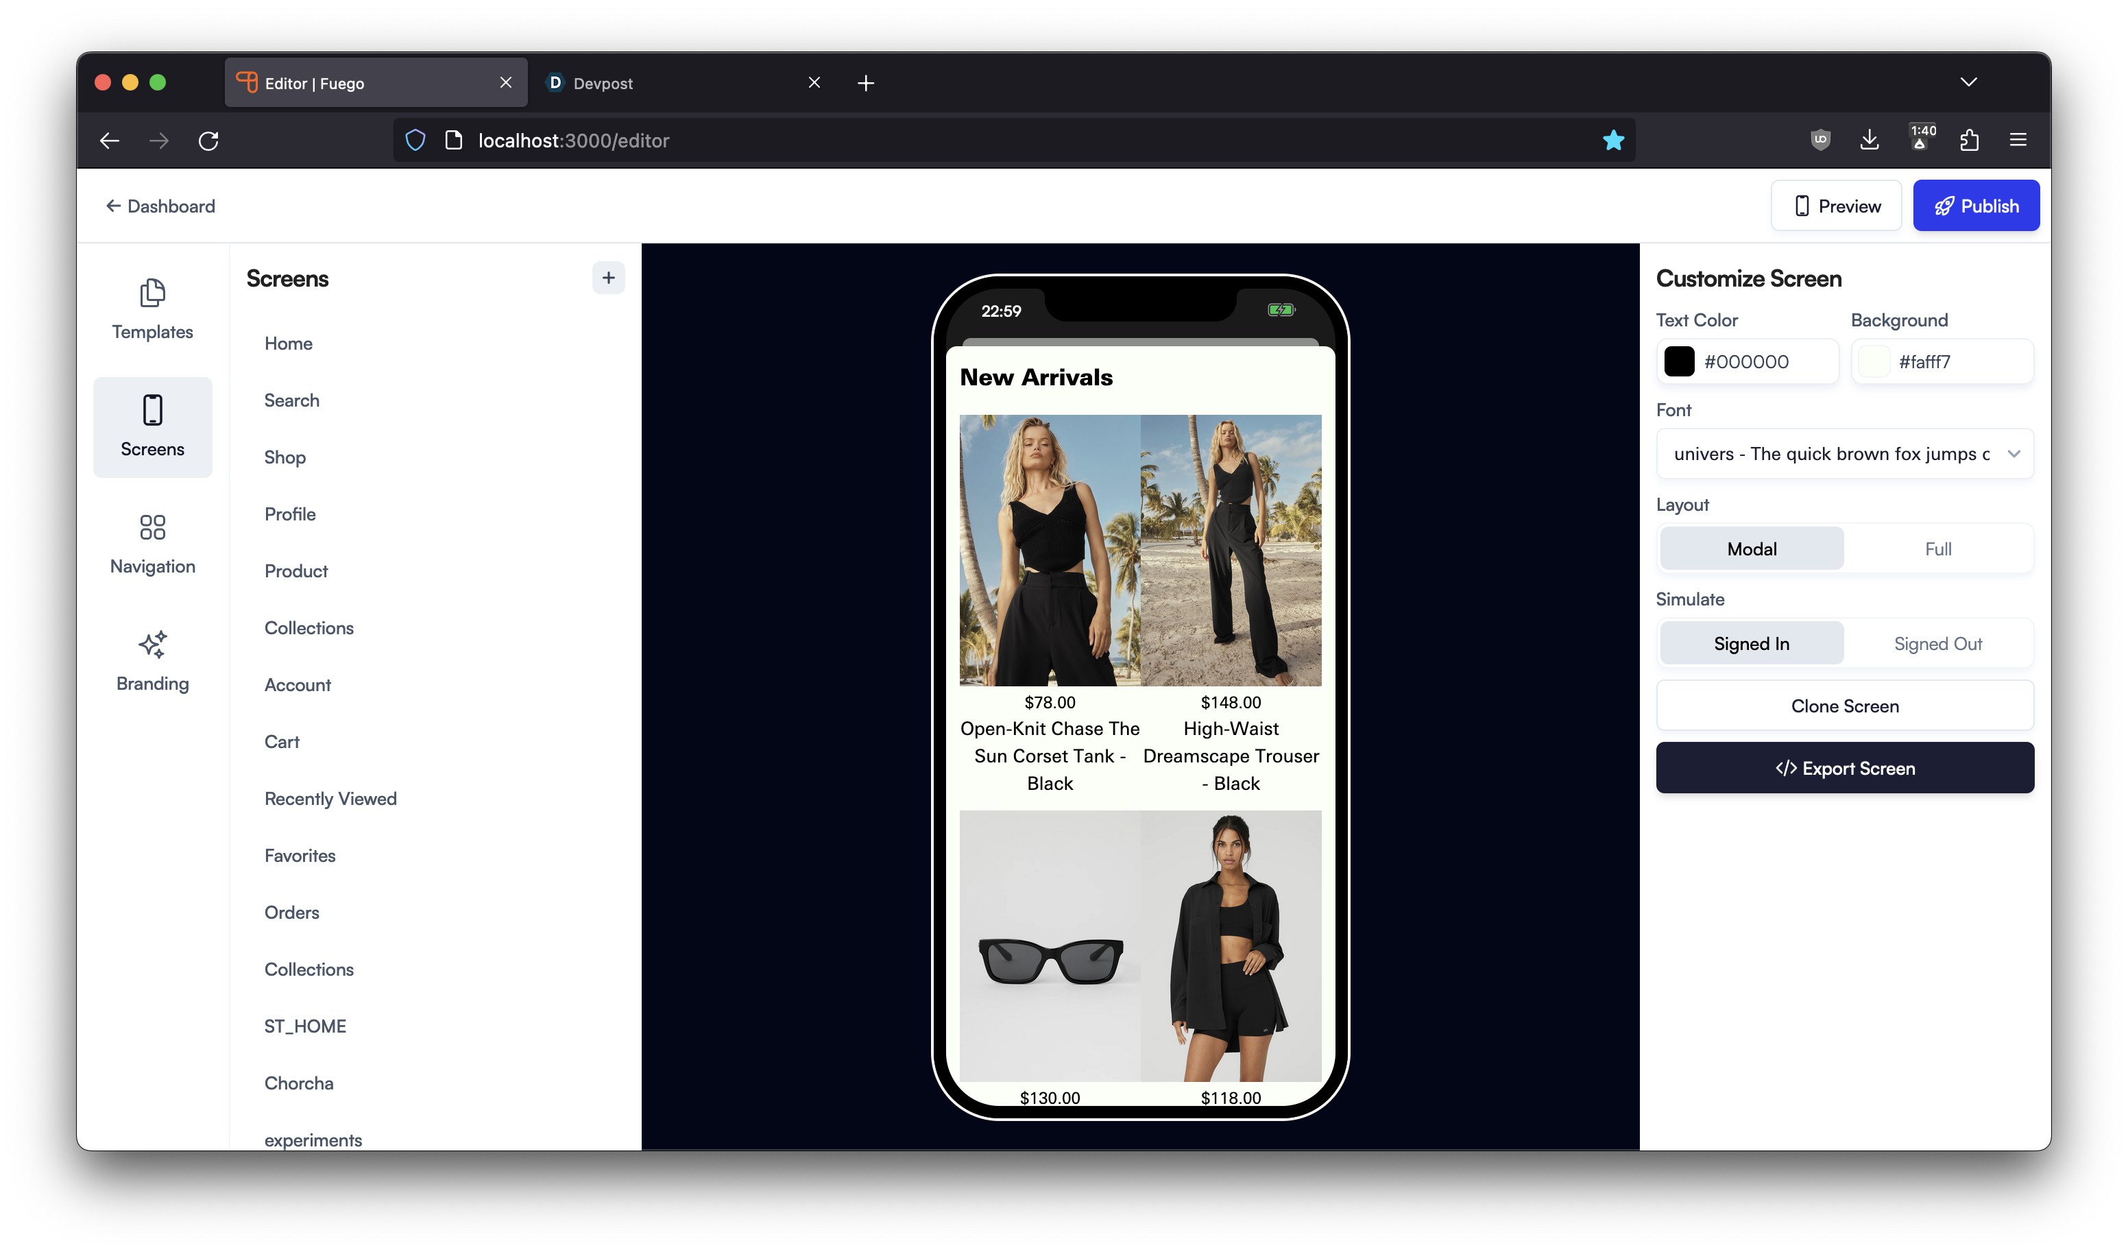Add a new screen with plus icon

[x=608, y=278]
